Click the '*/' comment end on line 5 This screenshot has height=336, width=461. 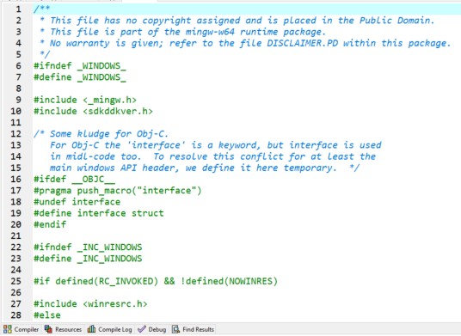45,54
